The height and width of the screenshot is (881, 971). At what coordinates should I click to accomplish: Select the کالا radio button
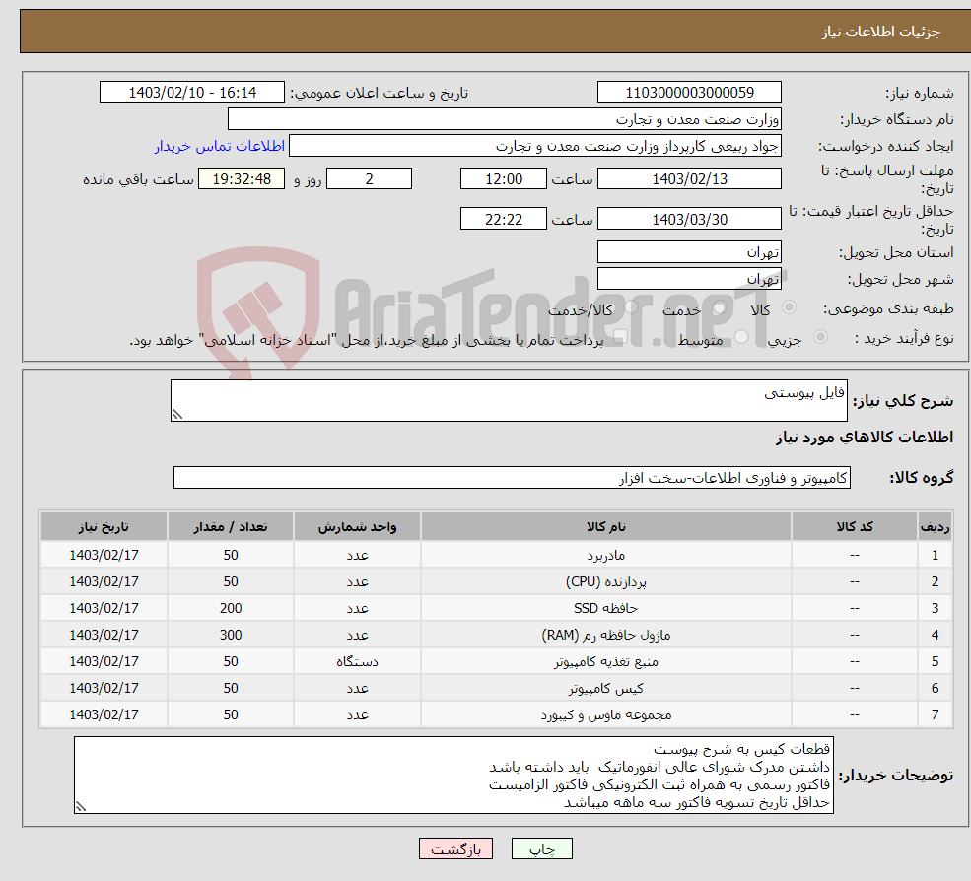click(x=789, y=306)
